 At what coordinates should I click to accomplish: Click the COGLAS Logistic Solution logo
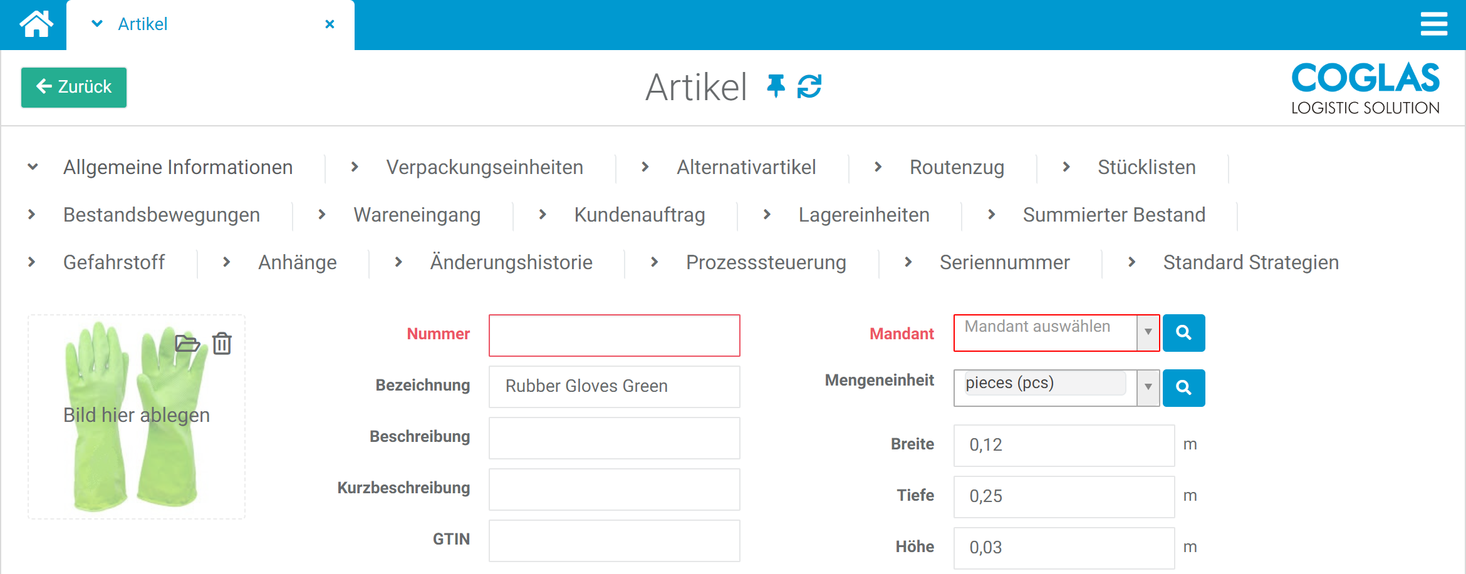[x=1365, y=89]
